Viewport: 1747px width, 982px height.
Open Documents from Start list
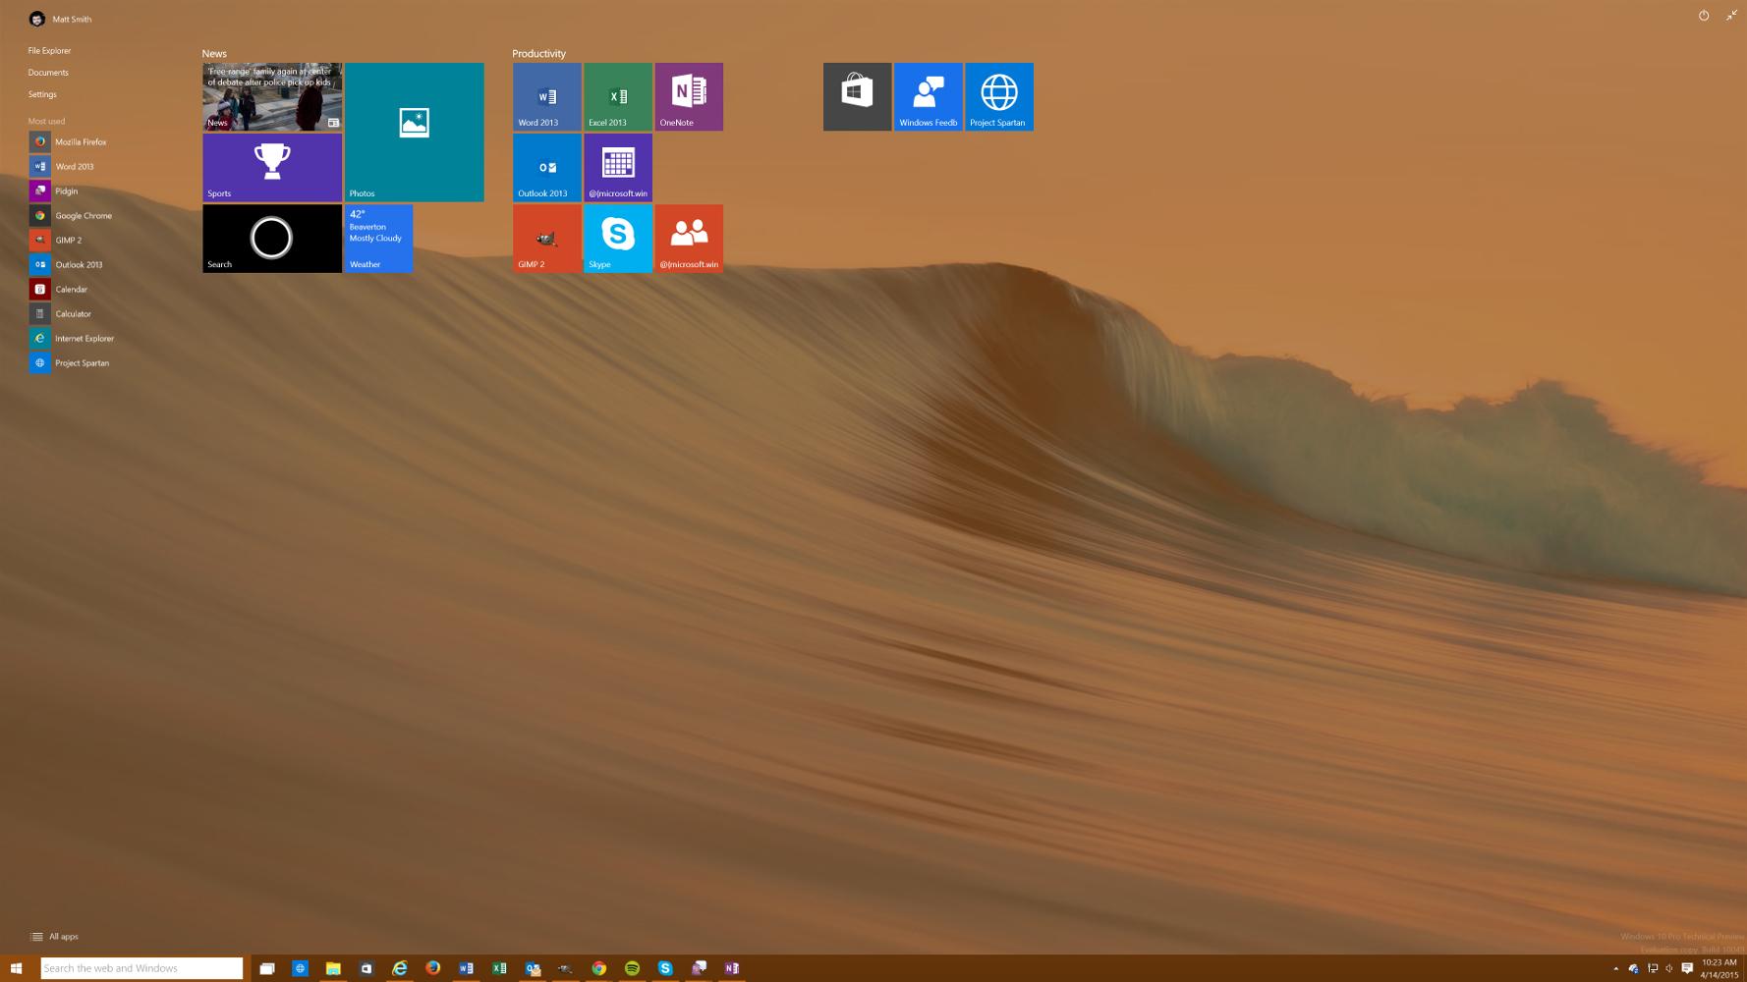pyautogui.click(x=48, y=72)
